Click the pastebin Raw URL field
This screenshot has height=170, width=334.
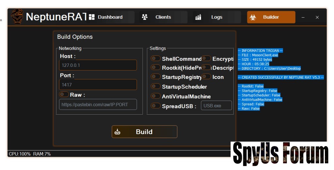(x=98, y=105)
